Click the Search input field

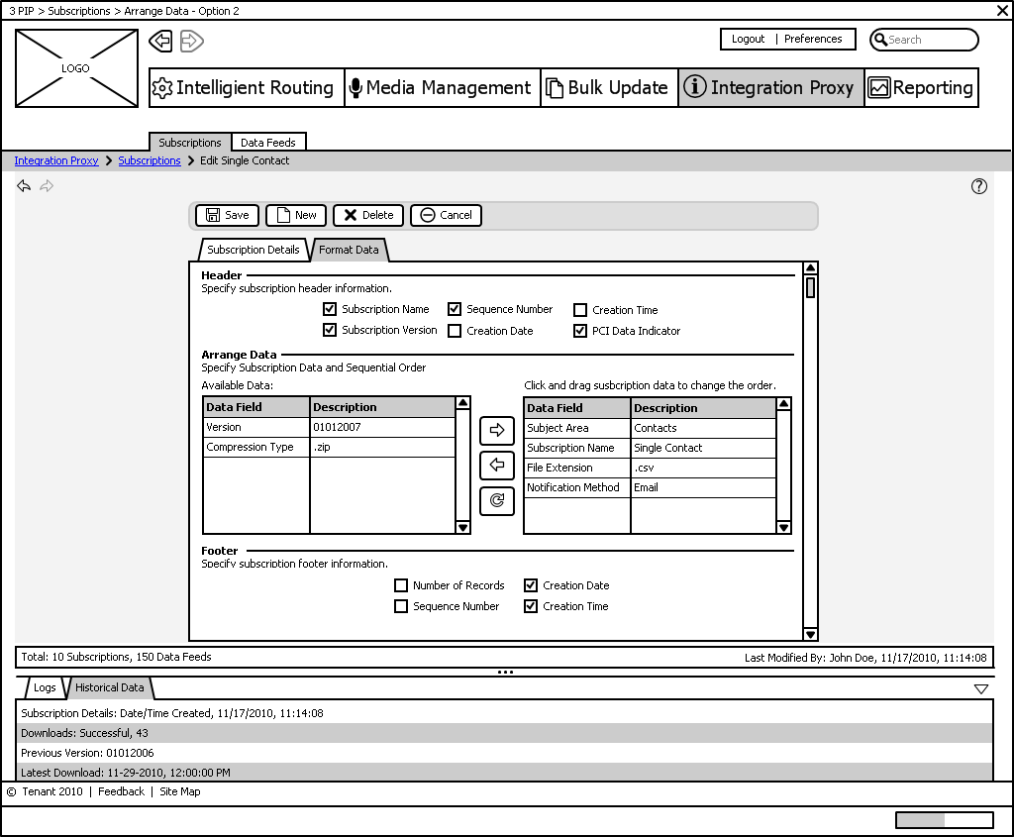pyautogui.click(x=929, y=40)
